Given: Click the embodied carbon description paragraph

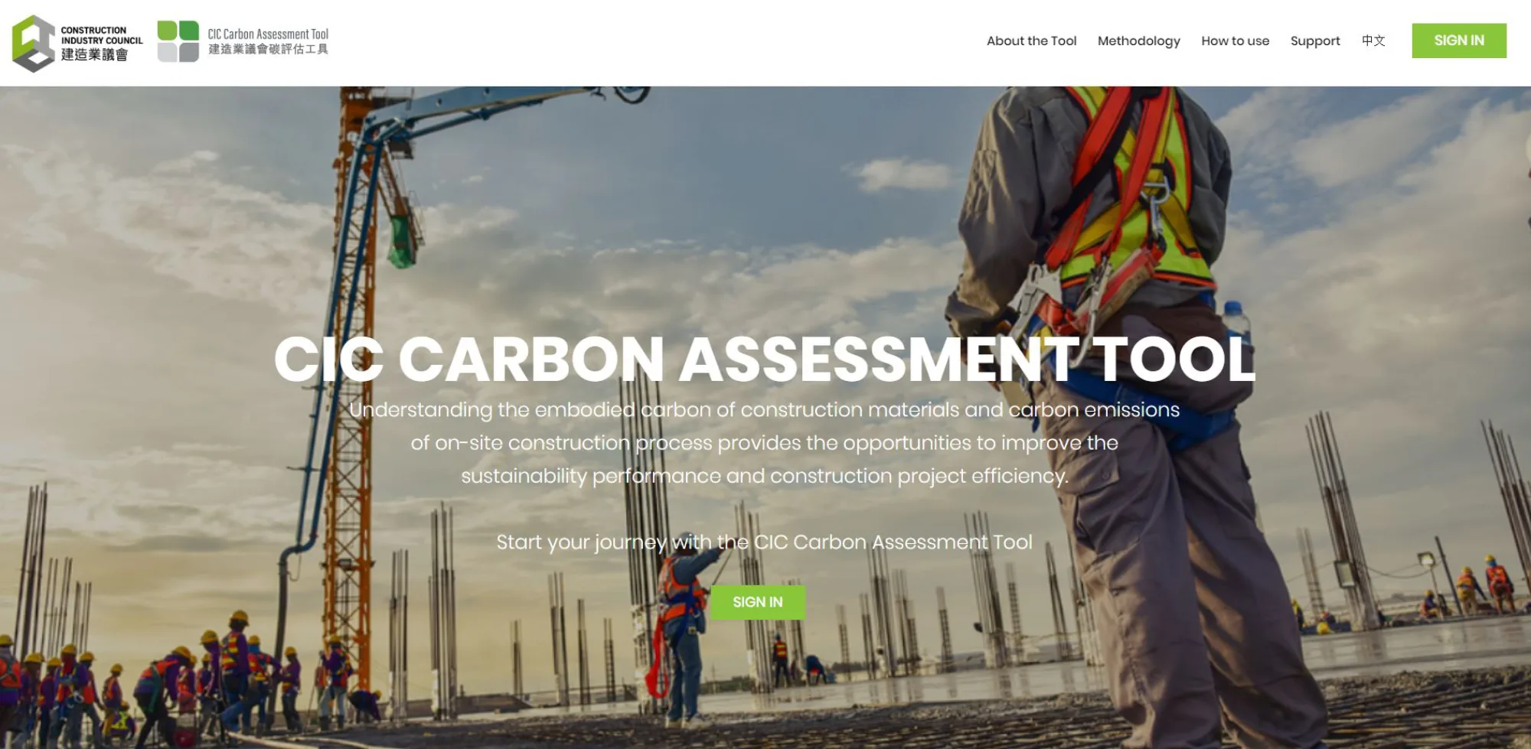Looking at the screenshot, I should (x=765, y=442).
